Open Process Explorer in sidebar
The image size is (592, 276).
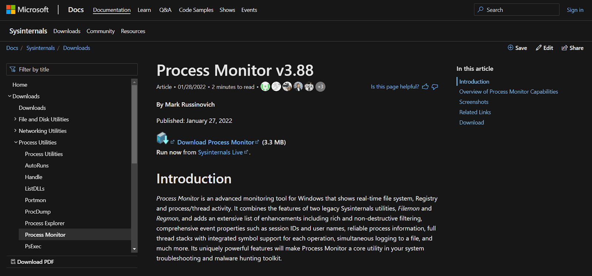tap(45, 223)
